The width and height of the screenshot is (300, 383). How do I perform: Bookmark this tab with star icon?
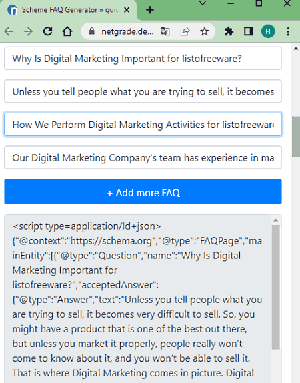[204, 31]
